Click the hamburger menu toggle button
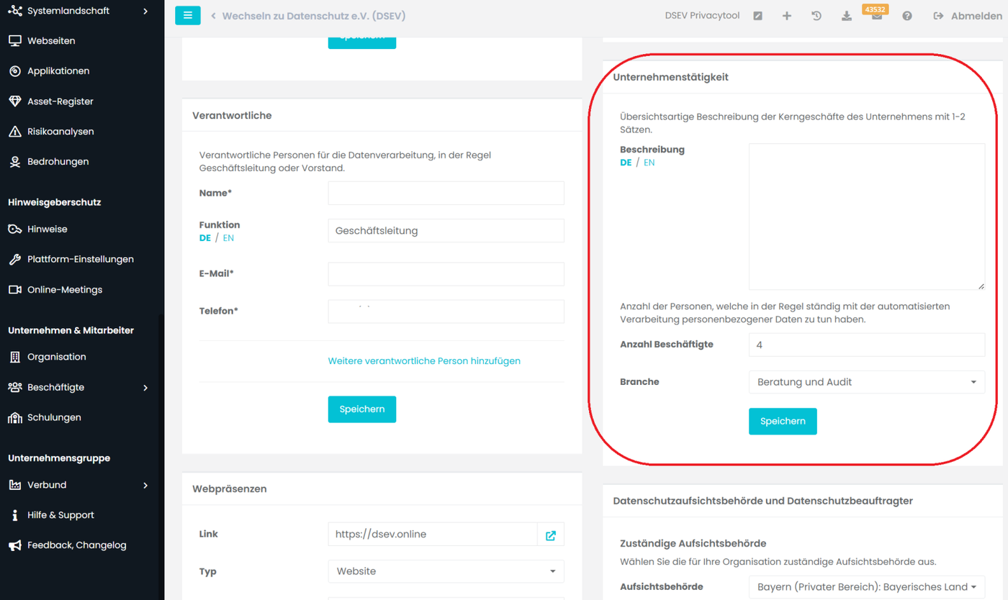 click(x=187, y=16)
